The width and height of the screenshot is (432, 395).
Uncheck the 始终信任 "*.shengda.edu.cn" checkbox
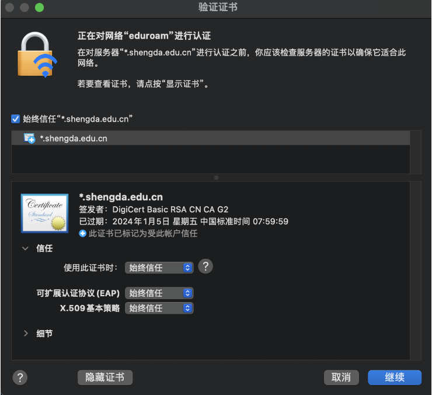[15, 119]
